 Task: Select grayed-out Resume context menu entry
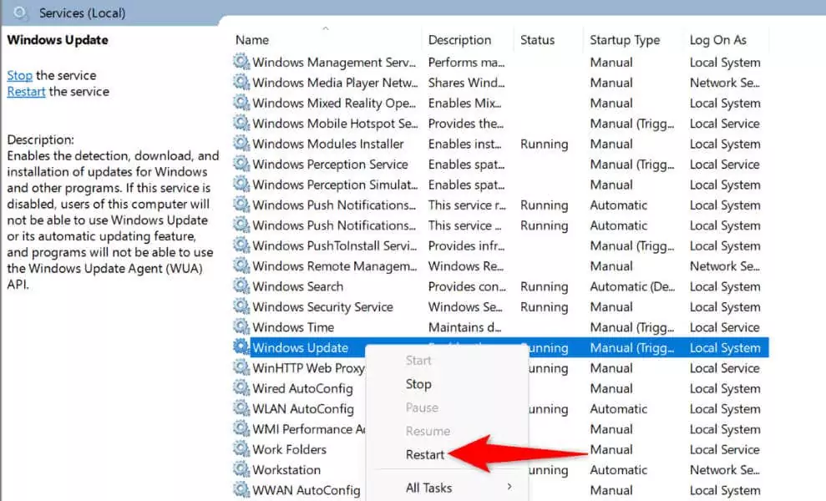tap(428, 431)
